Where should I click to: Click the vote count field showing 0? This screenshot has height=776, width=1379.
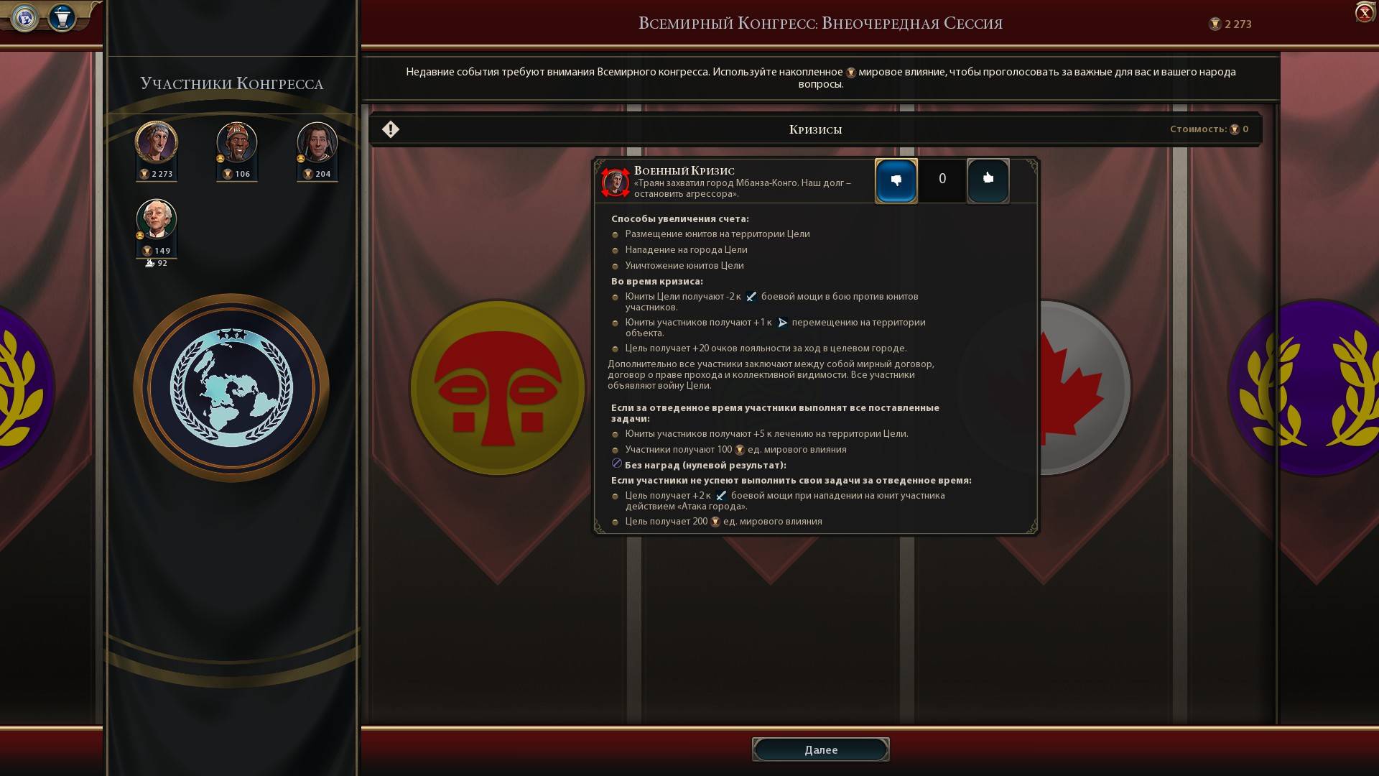pyautogui.click(x=942, y=180)
